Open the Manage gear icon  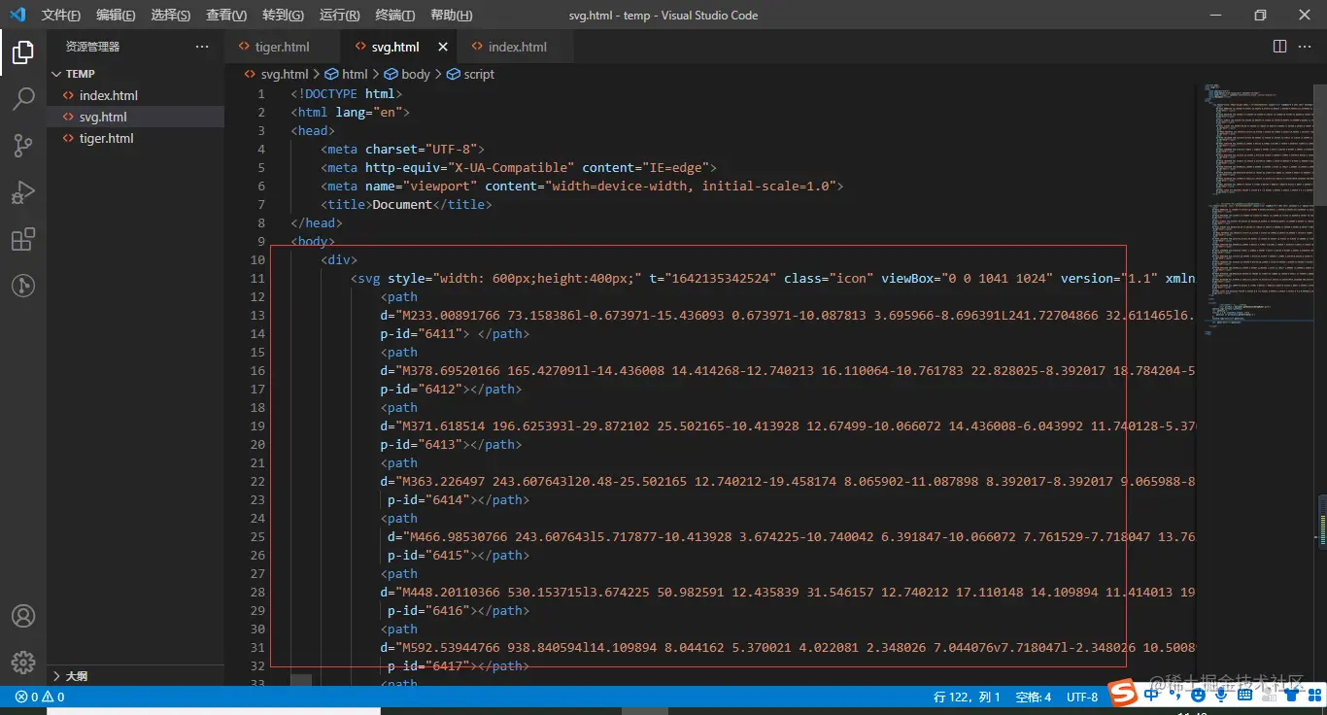pos(23,663)
